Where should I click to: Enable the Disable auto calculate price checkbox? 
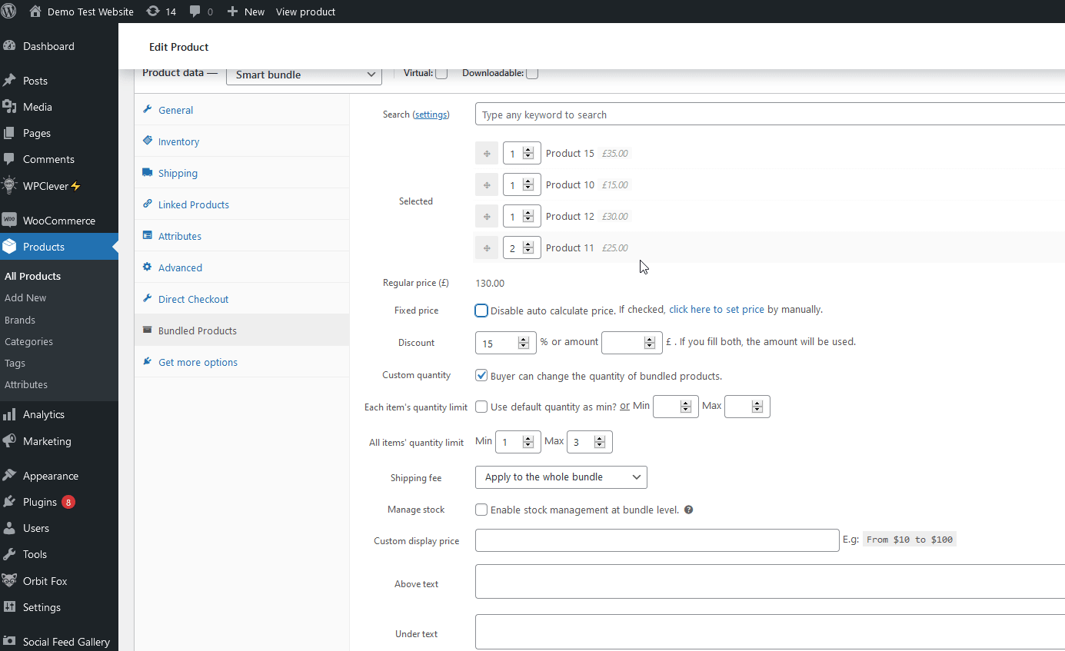tap(481, 311)
